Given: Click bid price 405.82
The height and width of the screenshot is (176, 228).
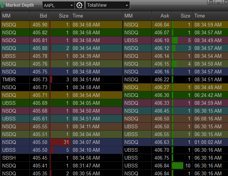Looking at the screenshot, I should pos(40,32).
